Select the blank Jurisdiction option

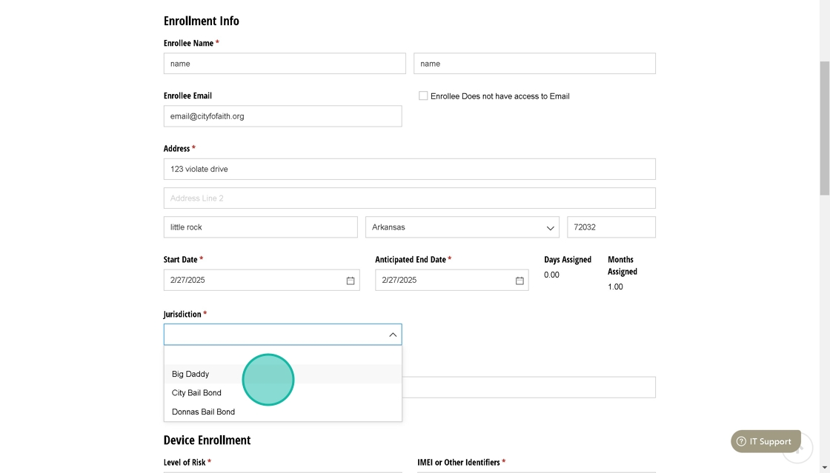click(x=282, y=355)
